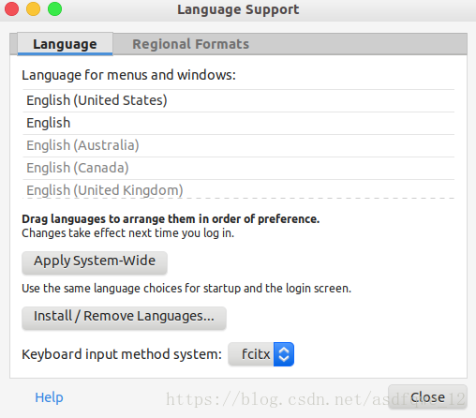This screenshot has width=476, height=418.
Task: Select plain English language entry
Action: click(238, 123)
